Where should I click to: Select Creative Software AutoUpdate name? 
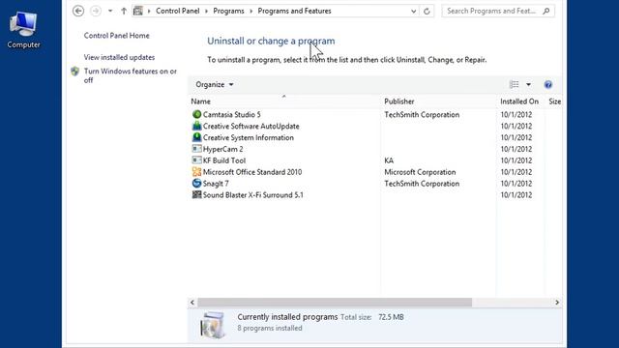(251, 127)
